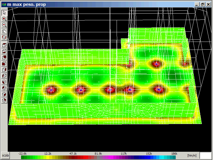Enable the 3D rotate view tool
The width and height of the screenshot is (213, 160).
tap(4, 37)
